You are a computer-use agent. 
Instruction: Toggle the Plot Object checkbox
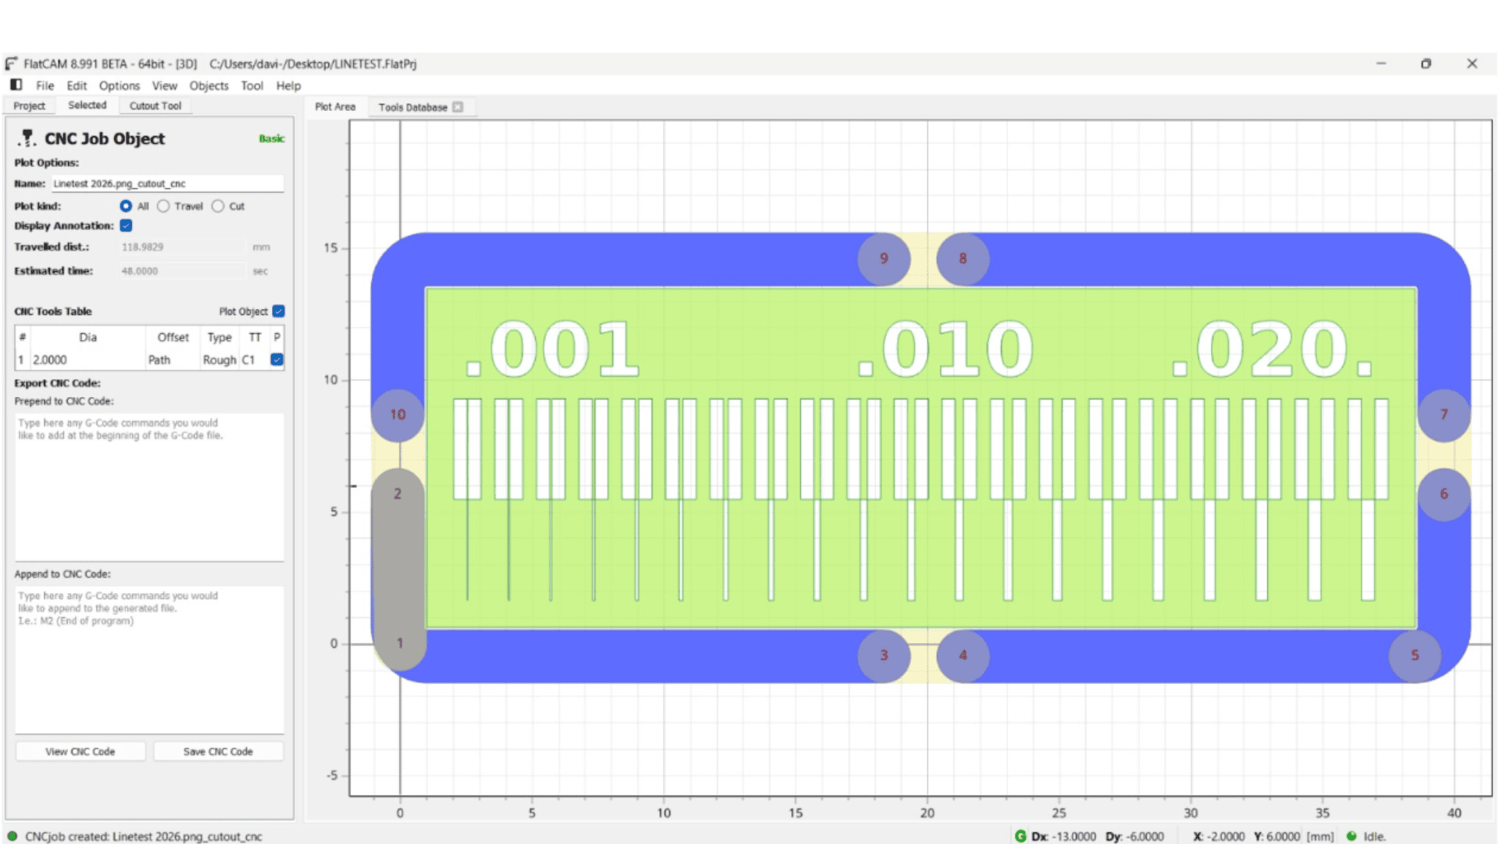point(278,311)
